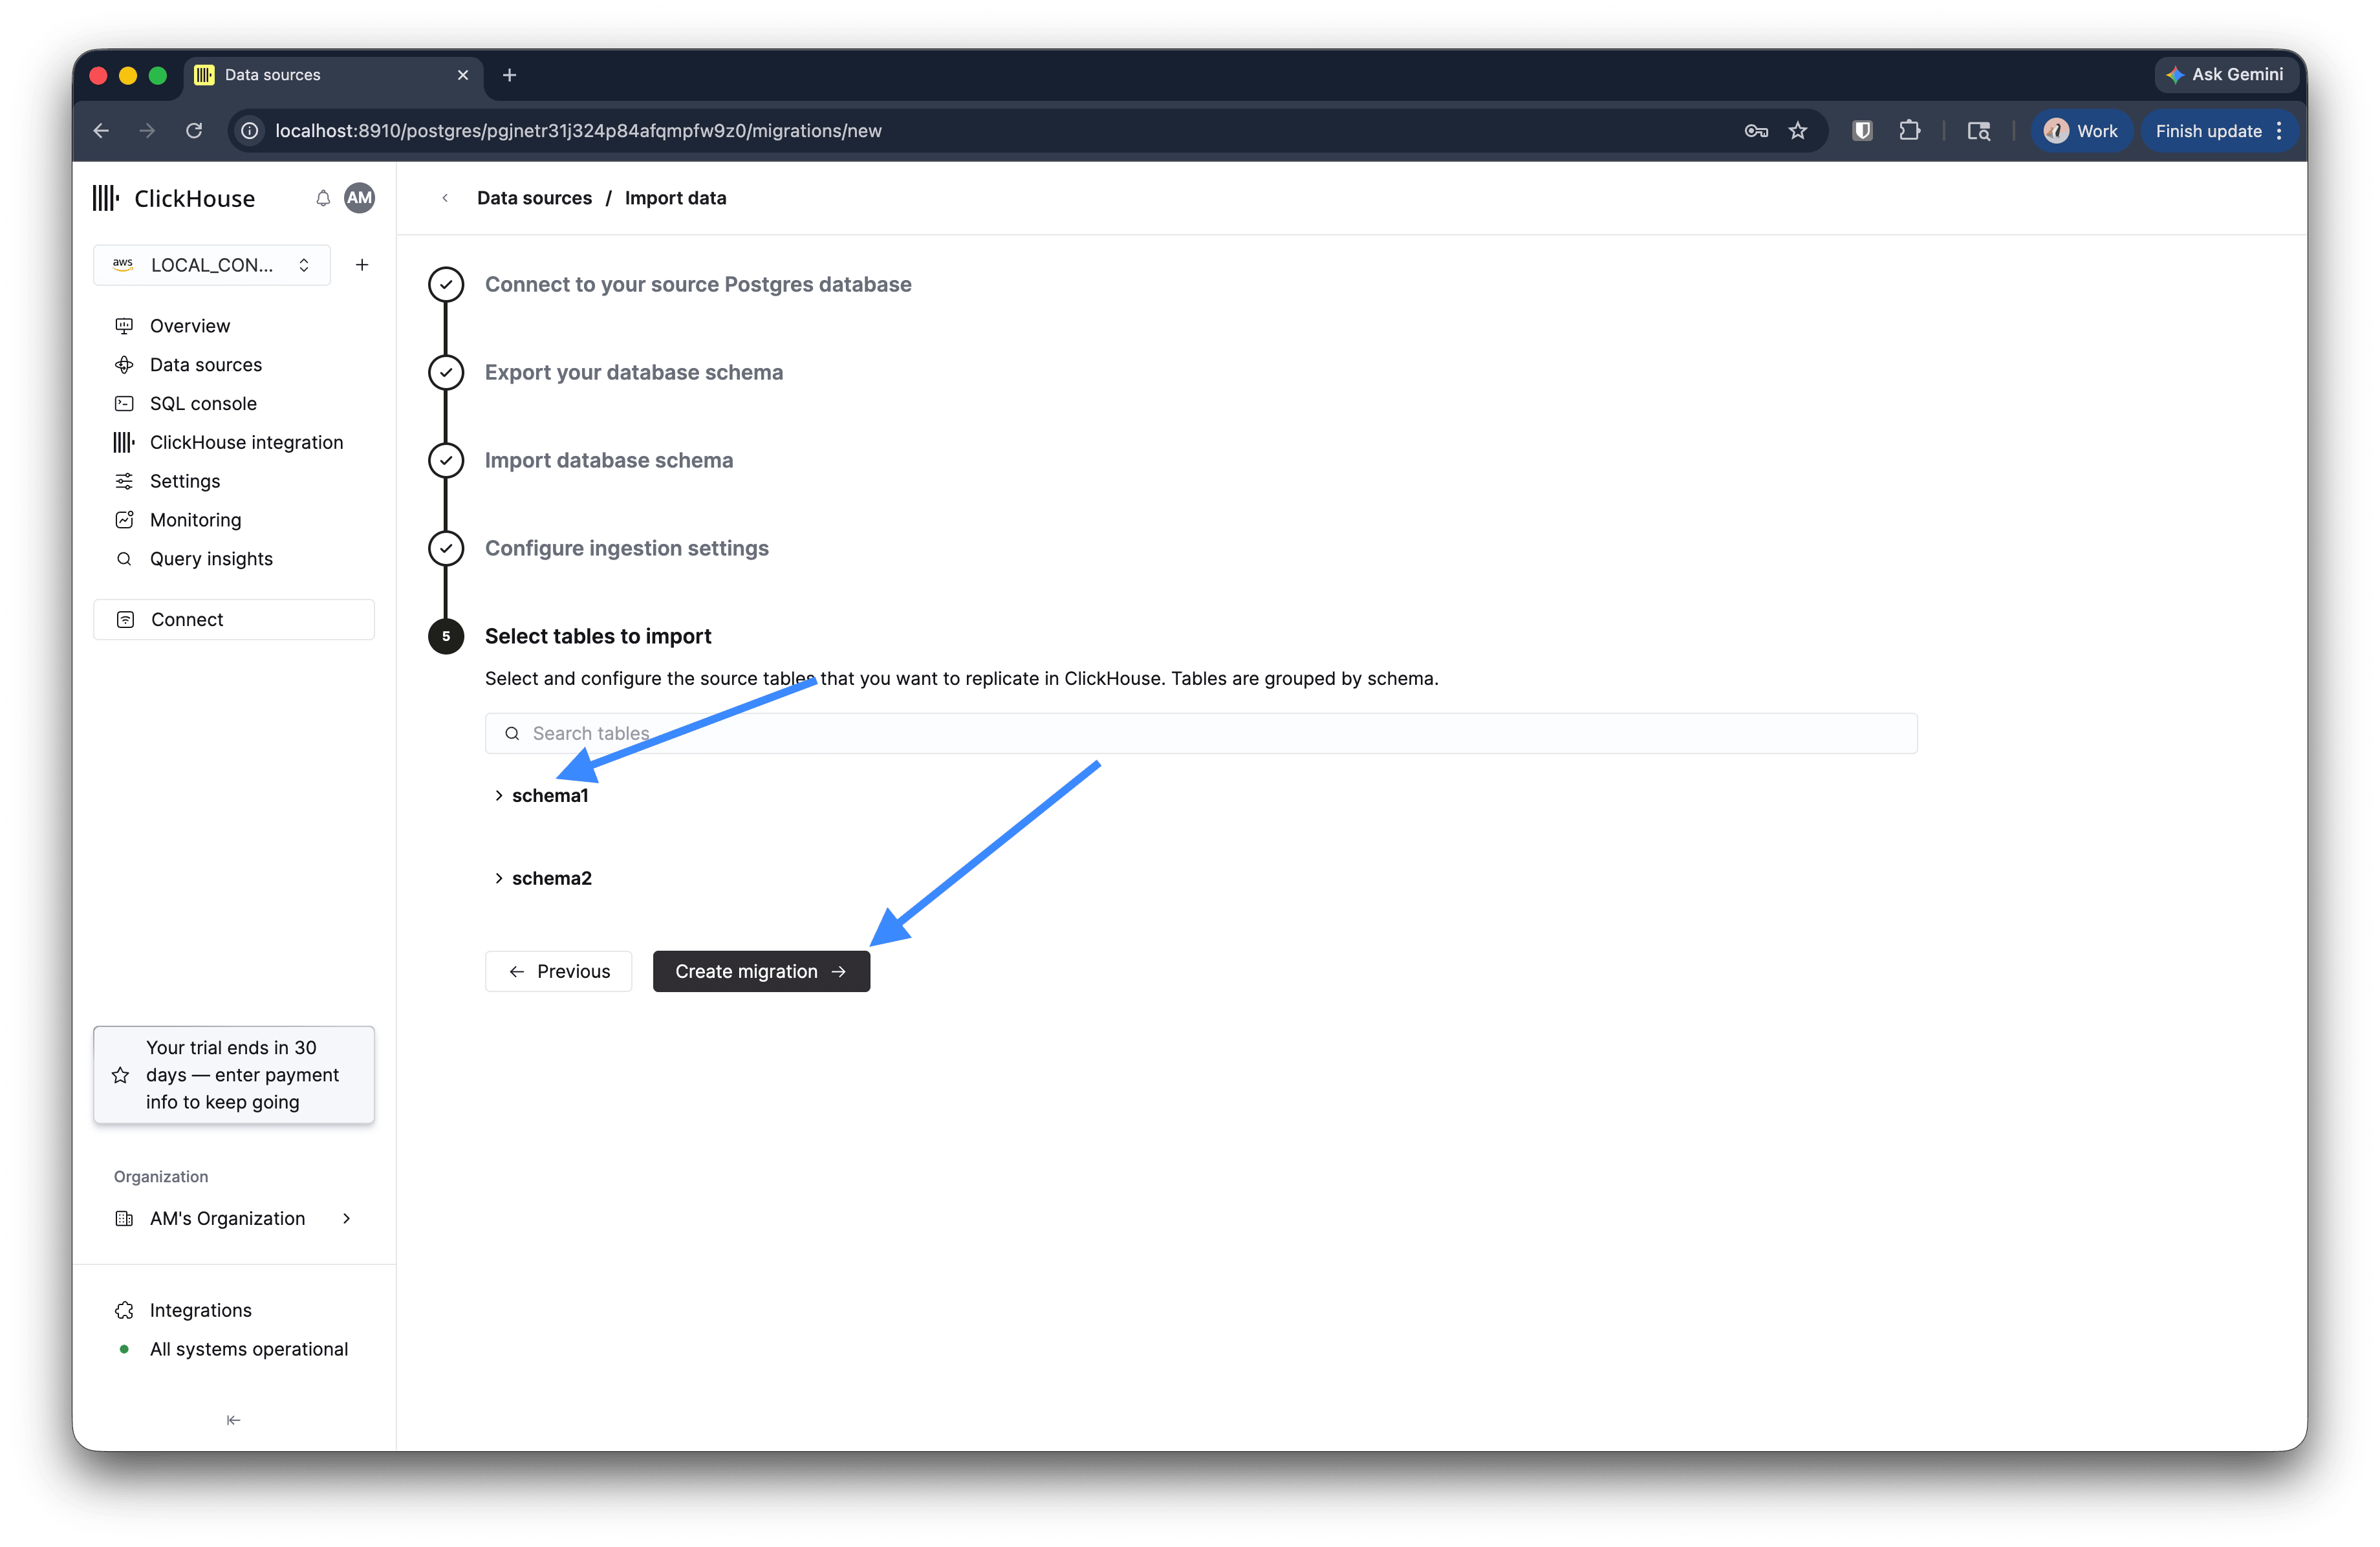Close the Data sources tab

point(463,75)
